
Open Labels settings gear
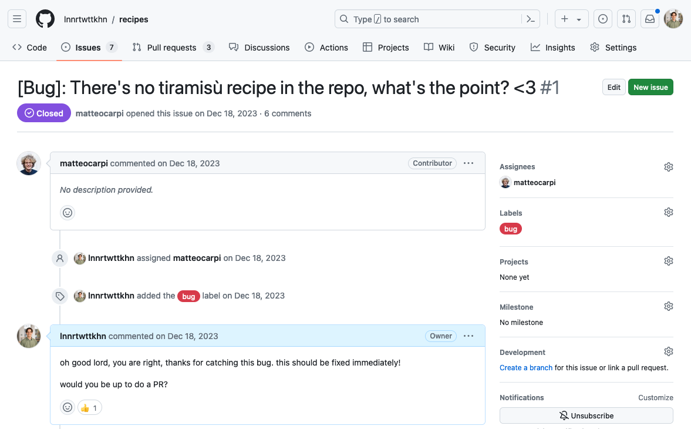point(668,212)
